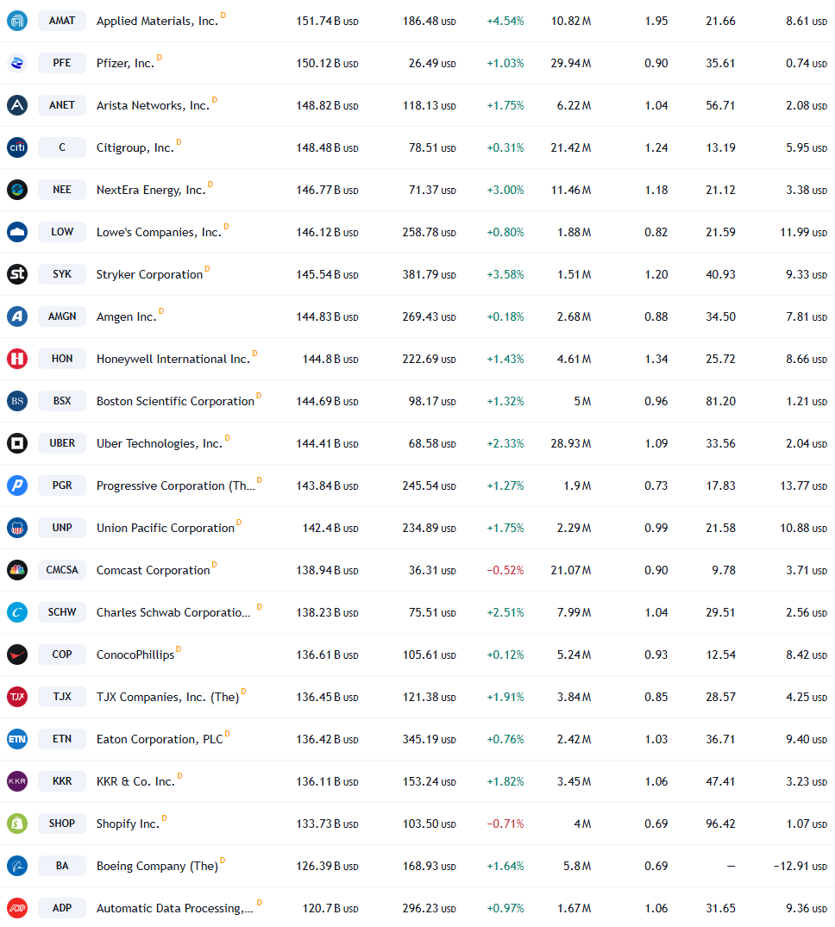The image size is (835, 927).
Task: Open the AMAT ticker symbol
Action: (62, 21)
